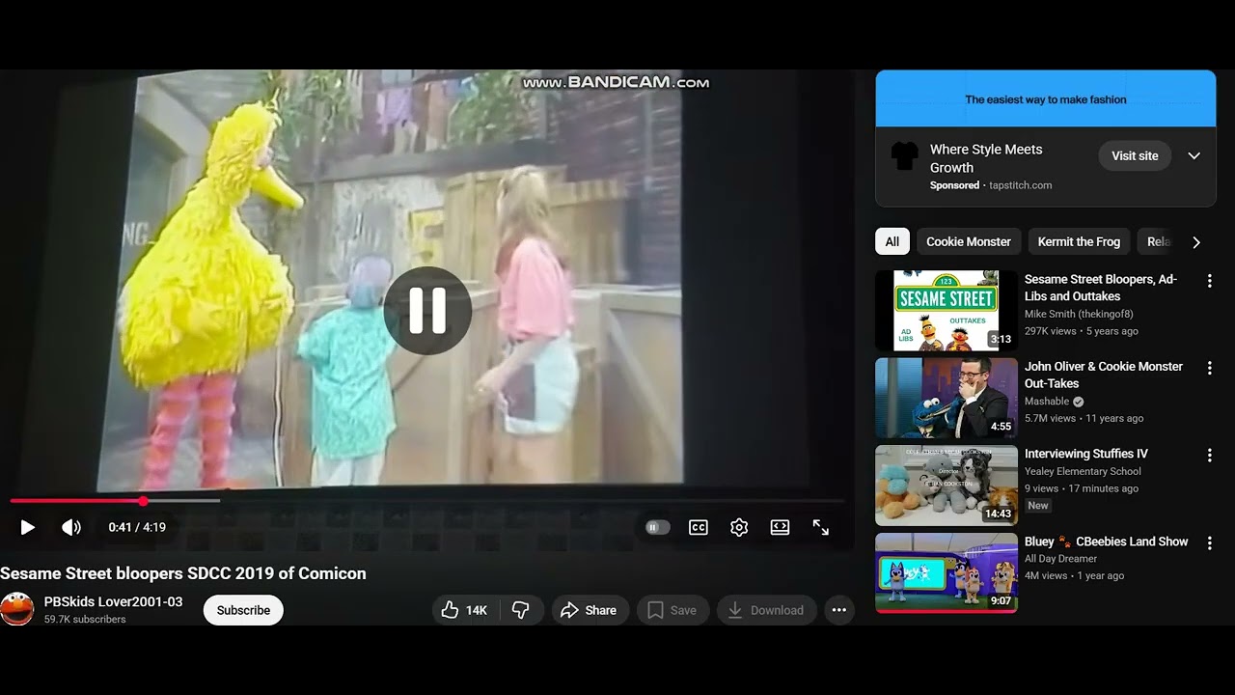The image size is (1235, 695).
Task: Open Sesame Street Bloopers, Ad-Libs thumbnail
Action: 947,311
